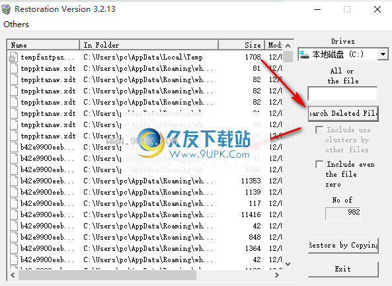Viewport: 392px width, 286px height.
Task: Open the Drives dropdown arrow
Action: [x=383, y=54]
